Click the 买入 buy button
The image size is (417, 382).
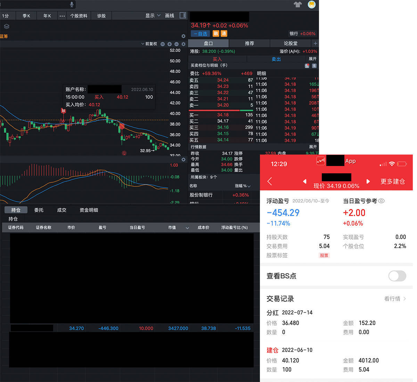point(216,59)
